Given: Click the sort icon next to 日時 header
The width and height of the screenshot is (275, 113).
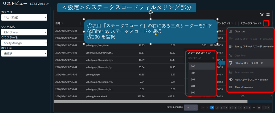Looking at the screenshot, I should pos(62,23).
